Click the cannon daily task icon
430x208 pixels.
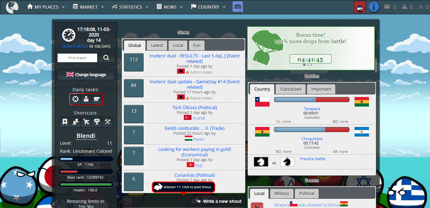96,99
